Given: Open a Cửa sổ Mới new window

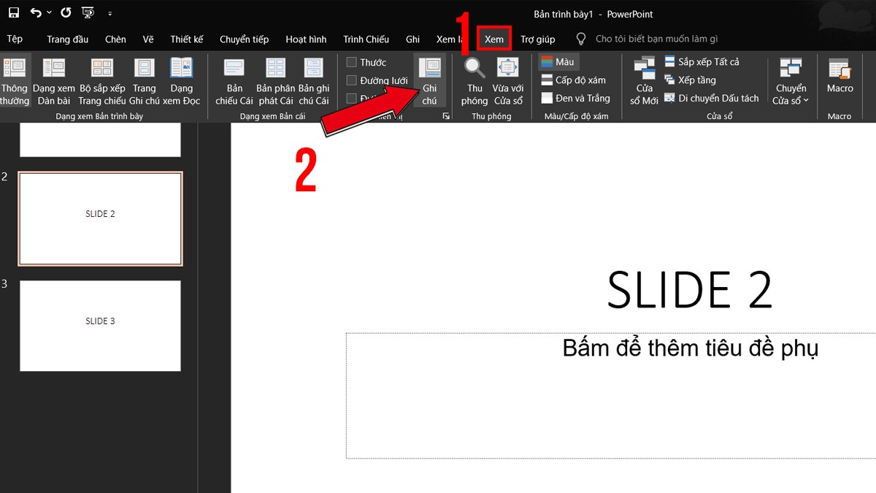Looking at the screenshot, I should pyautogui.click(x=645, y=82).
